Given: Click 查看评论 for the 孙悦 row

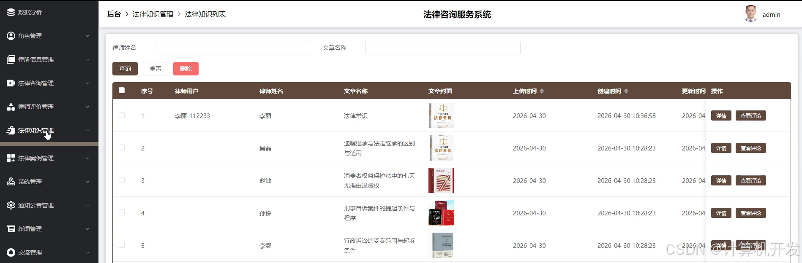Looking at the screenshot, I should (x=751, y=213).
